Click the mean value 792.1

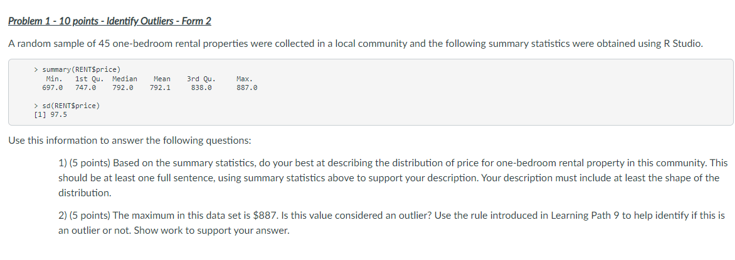click(x=160, y=88)
